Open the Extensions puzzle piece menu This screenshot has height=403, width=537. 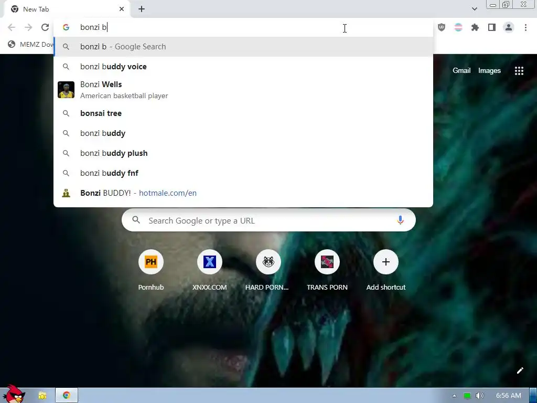pyautogui.click(x=475, y=27)
